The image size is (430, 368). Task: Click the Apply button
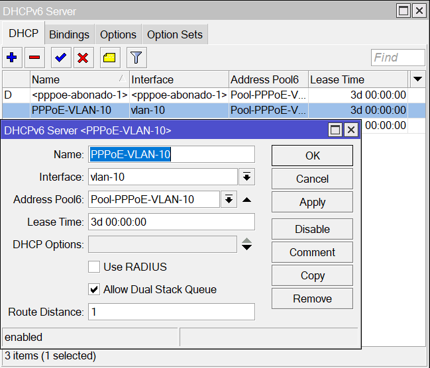click(312, 203)
